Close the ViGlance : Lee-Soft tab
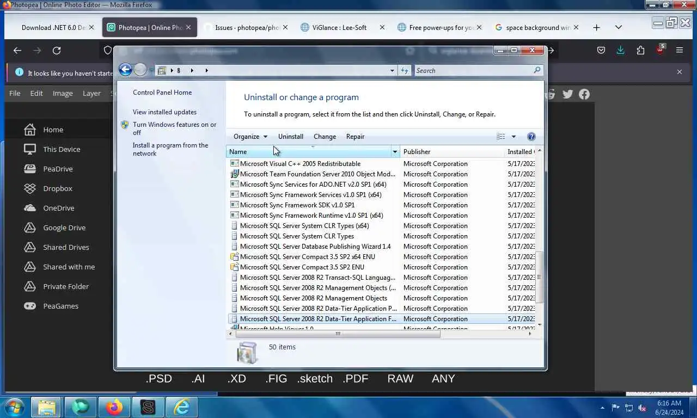 (382, 27)
